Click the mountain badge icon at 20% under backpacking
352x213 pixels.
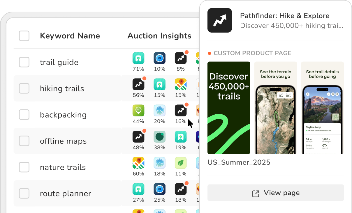tap(159, 110)
